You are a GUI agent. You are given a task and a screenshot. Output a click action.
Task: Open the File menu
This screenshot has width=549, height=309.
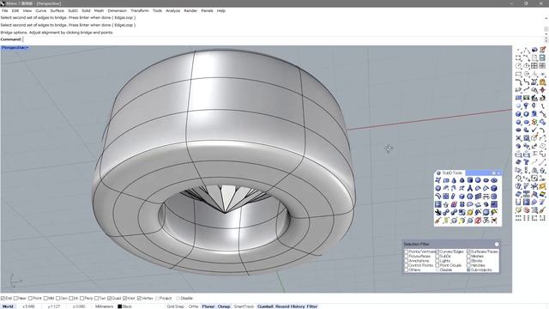coord(4,11)
